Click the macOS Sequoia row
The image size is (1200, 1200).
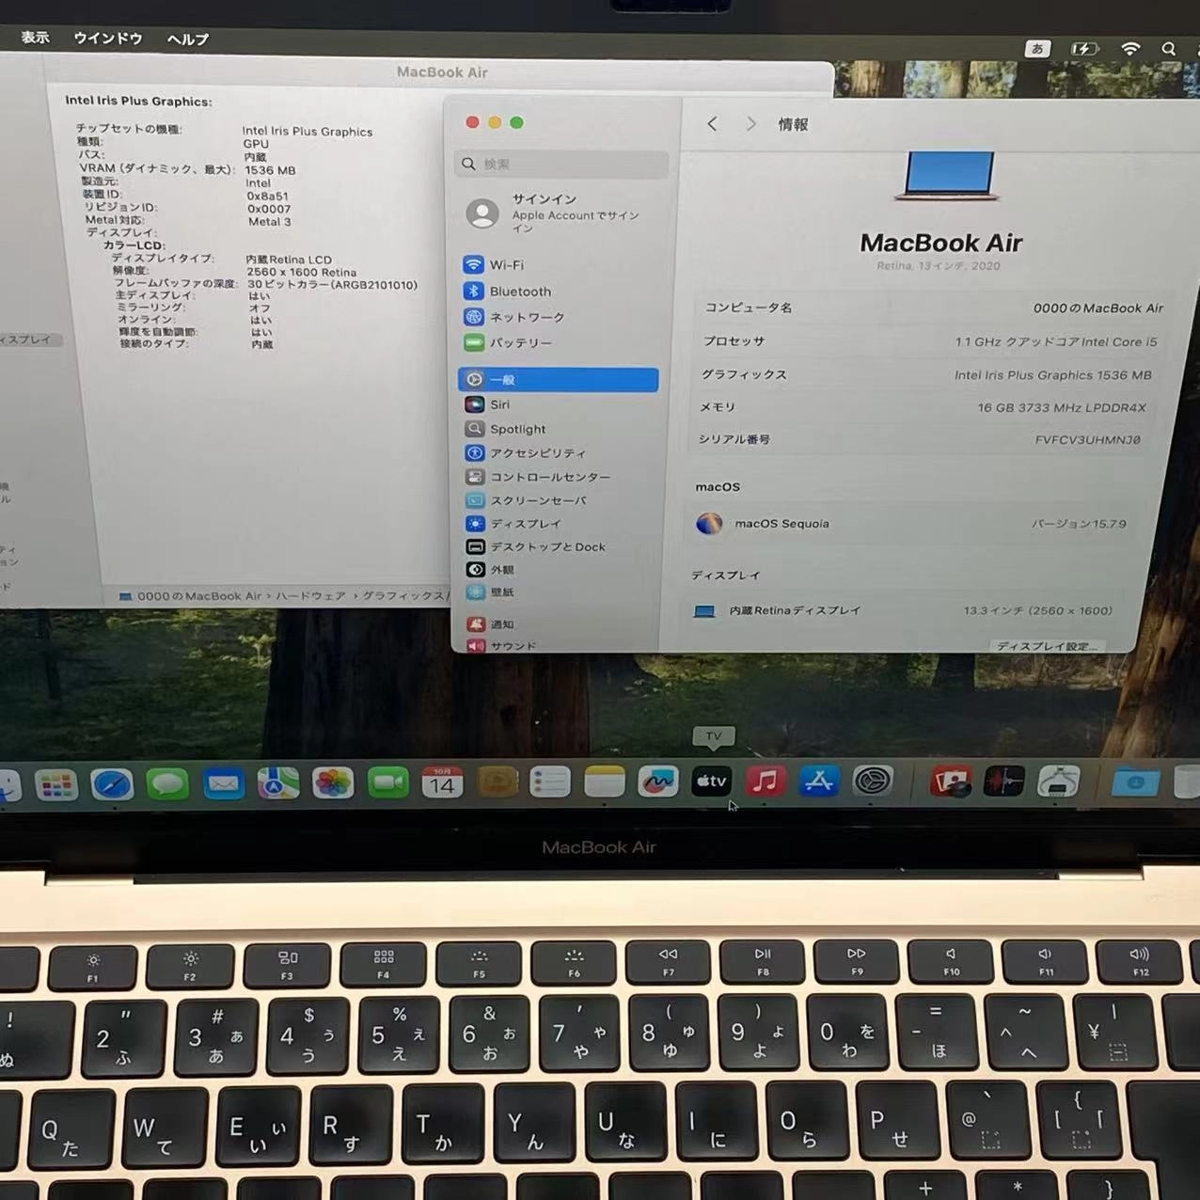pyautogui.click(x=910, y=524)
